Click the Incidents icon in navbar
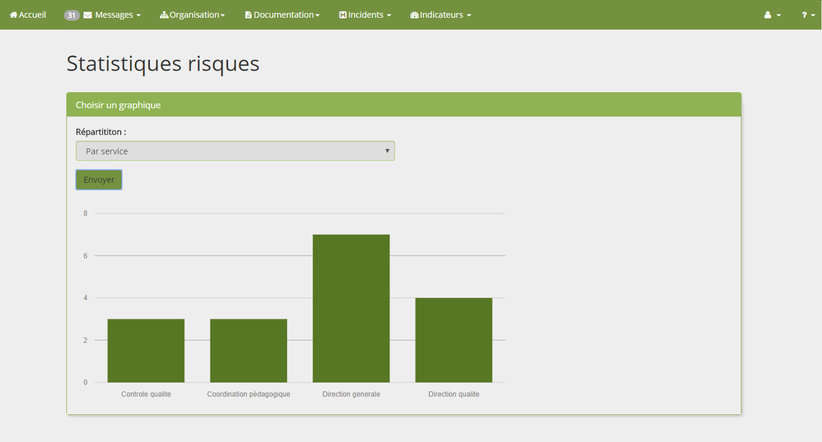The width and height of the screenshot is (822, 442). (x=343, y=15)
